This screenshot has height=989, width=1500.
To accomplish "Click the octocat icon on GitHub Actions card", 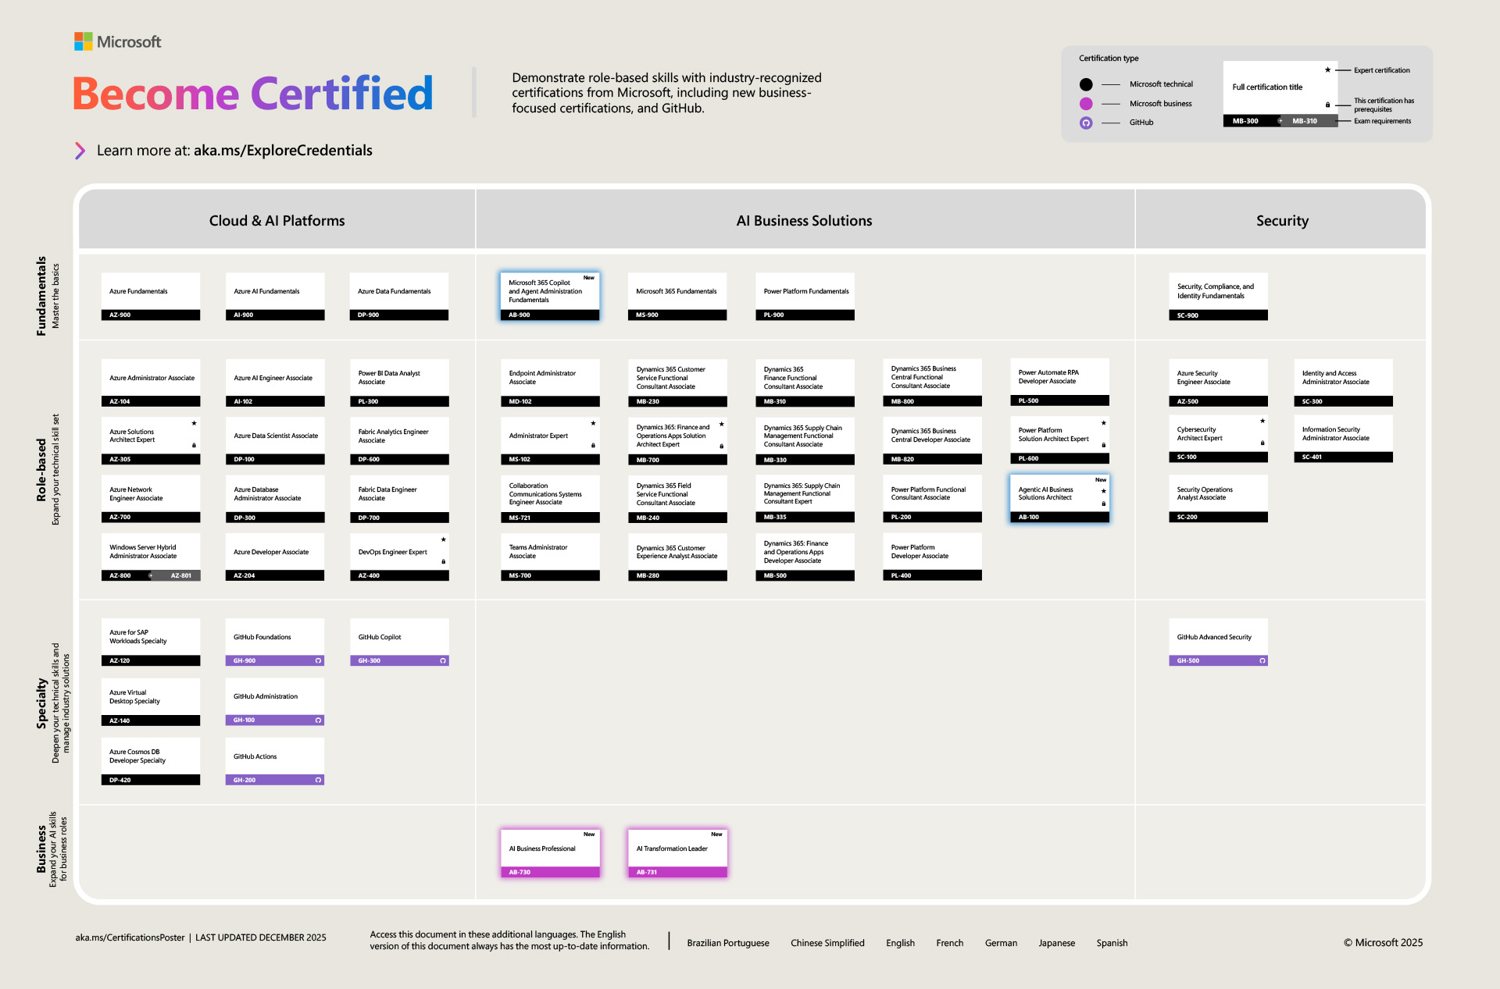I will pyautogui.click(x=317, y=779).
